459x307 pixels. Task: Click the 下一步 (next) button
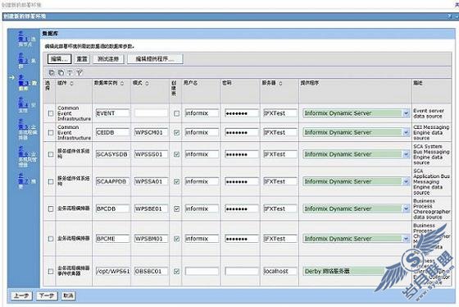(47, 296)
